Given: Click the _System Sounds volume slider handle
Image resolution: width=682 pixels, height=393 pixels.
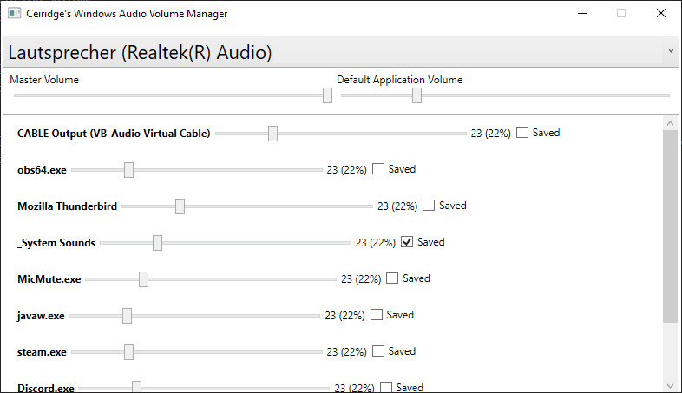Looking at the screenshot, I should coord(157,243).
